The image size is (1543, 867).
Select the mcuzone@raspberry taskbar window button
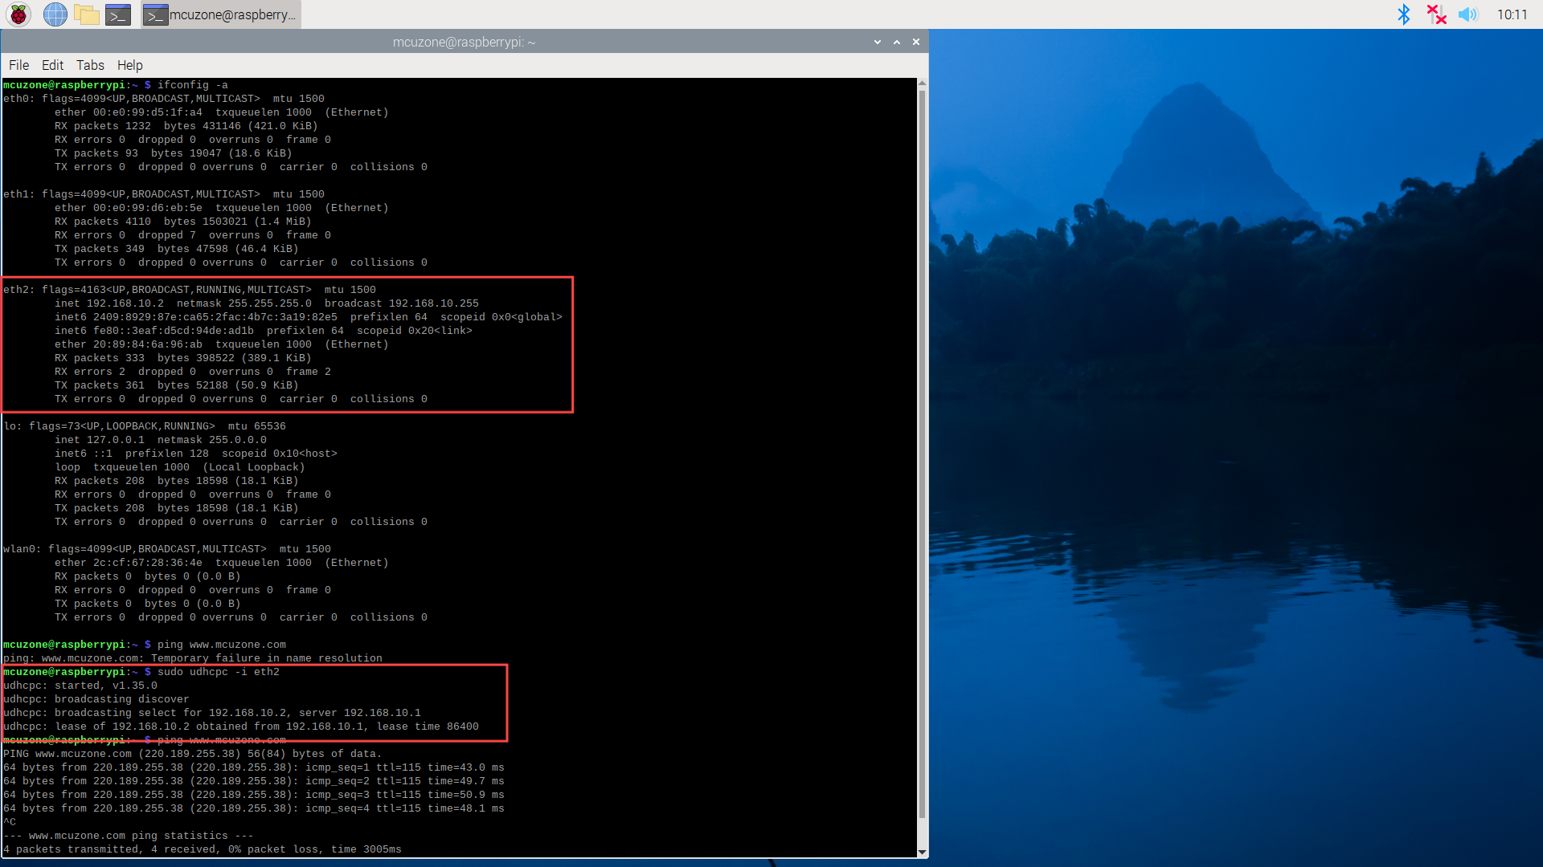(x=221, y=14)
